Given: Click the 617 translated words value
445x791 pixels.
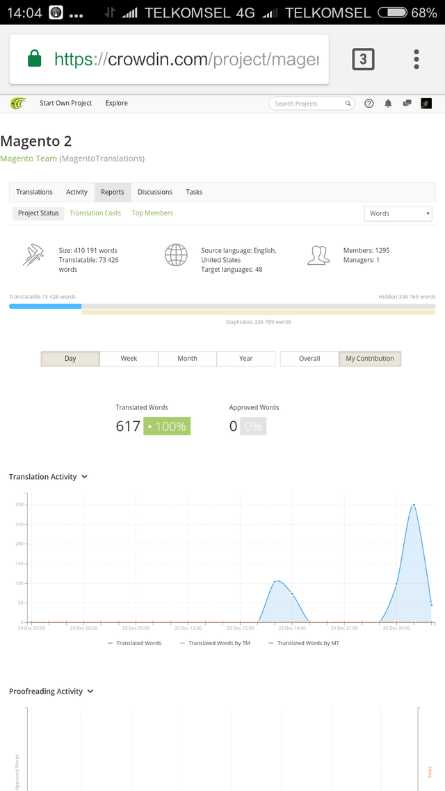Looking at the screenshot, I should point(128,426).
